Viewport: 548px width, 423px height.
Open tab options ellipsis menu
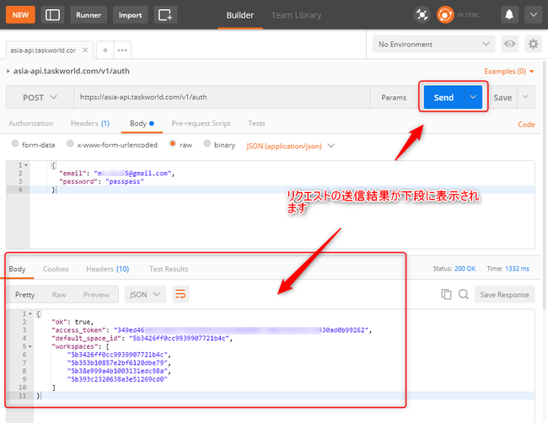pyautogui.click(x=122, y=51)
